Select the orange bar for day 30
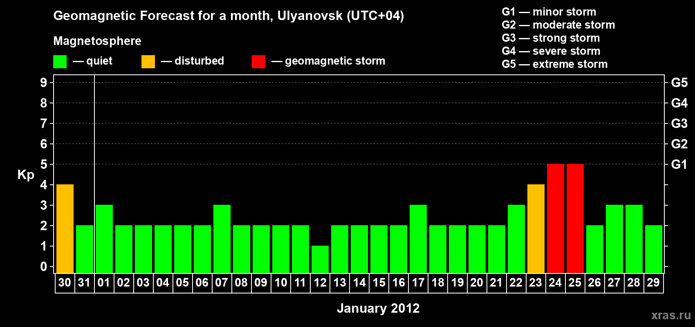This screenshot has width=695, height=327. point(65,229)
